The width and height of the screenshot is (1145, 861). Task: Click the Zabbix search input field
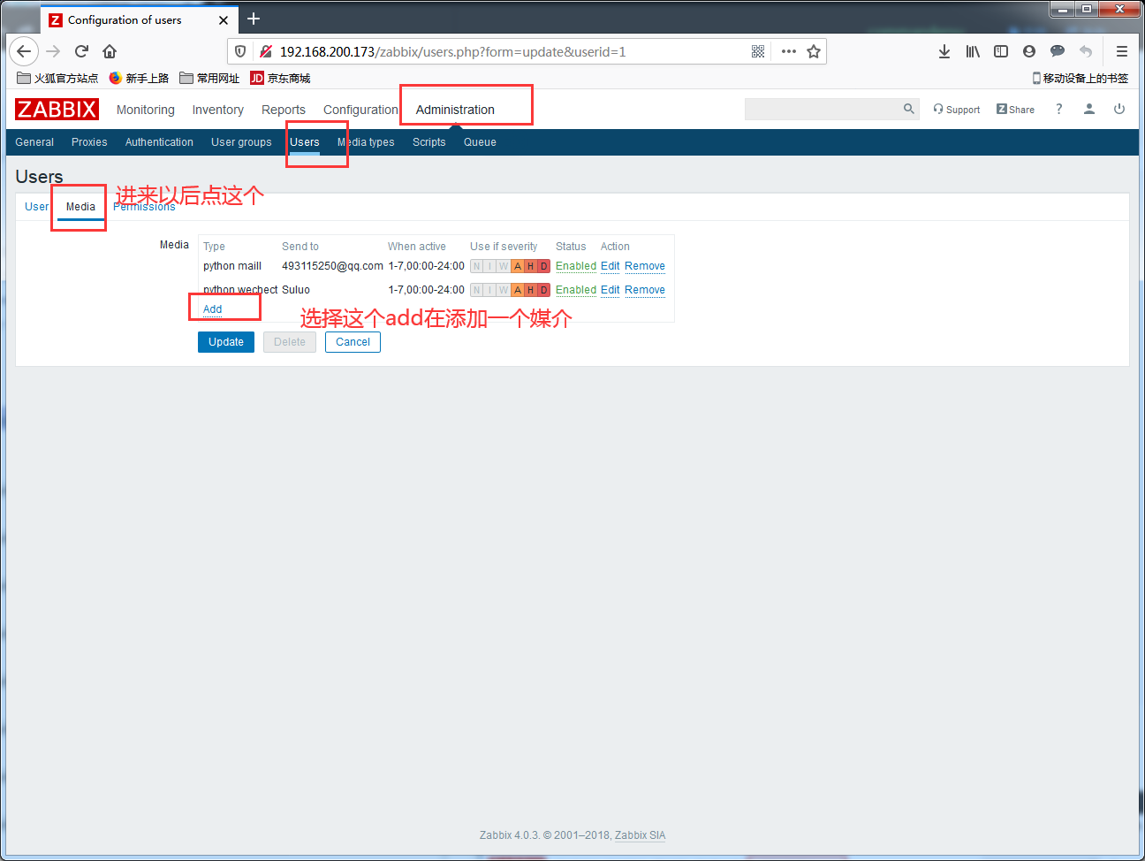(822, 109)
